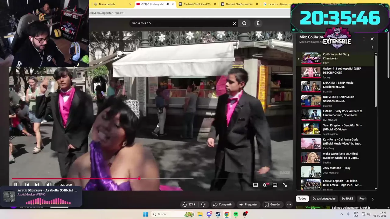Open the Compartir share dialog

[x=222, y=204]
